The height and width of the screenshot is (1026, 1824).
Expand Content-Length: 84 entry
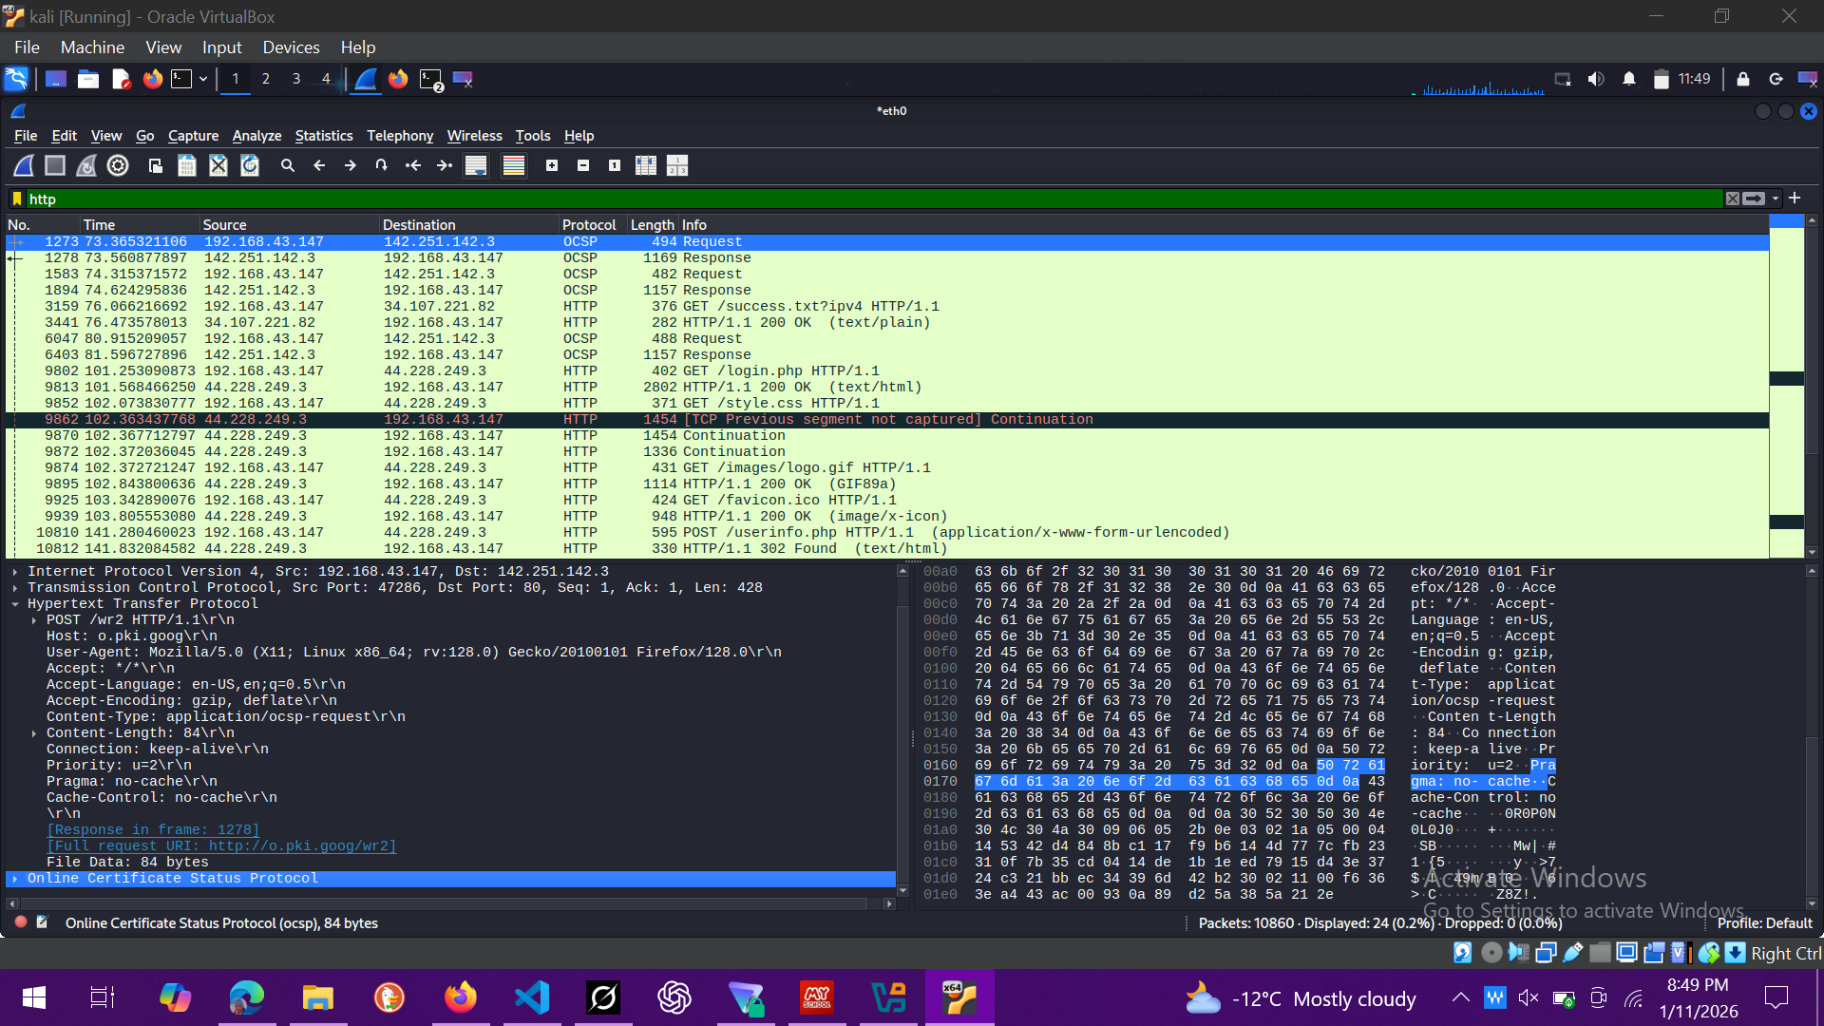coord(34,733)
